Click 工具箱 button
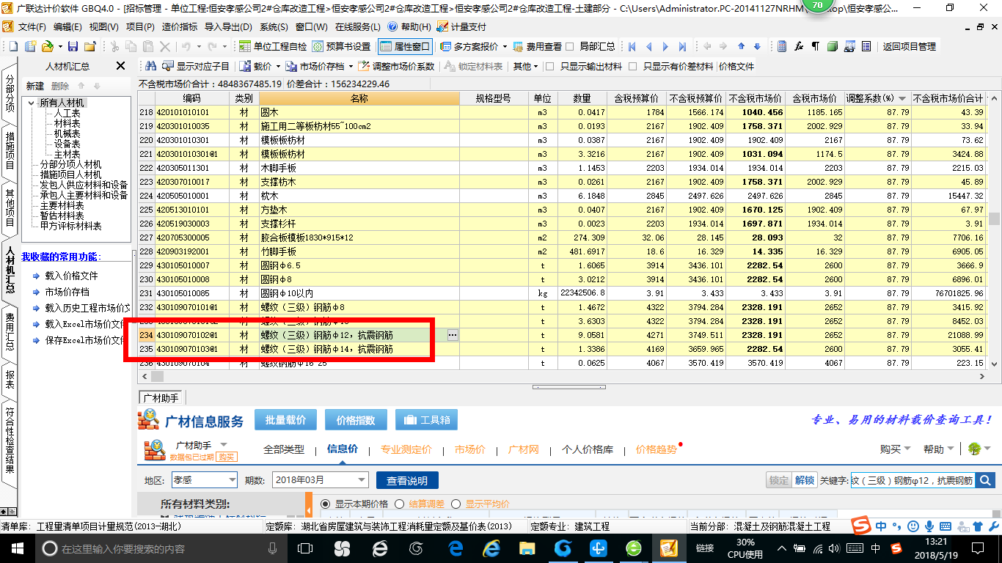The width and height of the screenshot is (1002, 563). (426, 420)
